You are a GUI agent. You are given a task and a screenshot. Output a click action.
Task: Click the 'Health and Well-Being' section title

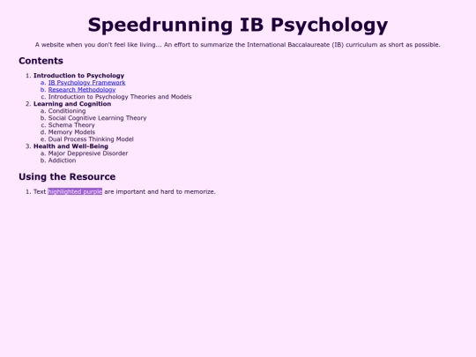click(x=71, y=146)
